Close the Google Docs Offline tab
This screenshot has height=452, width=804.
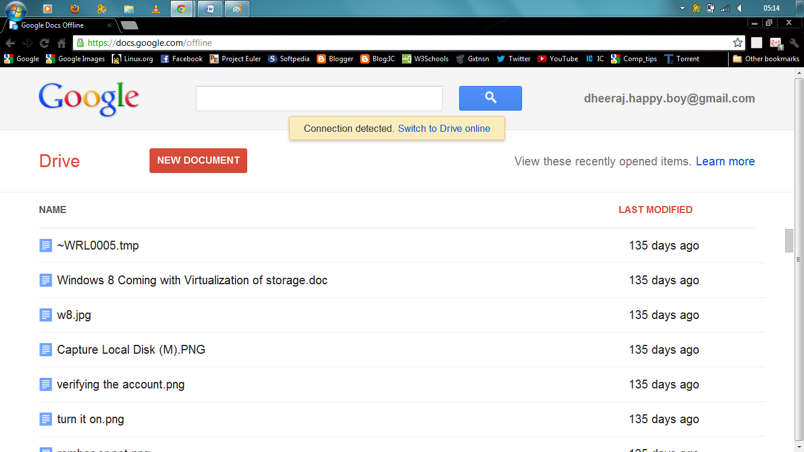tap(109, 25)
